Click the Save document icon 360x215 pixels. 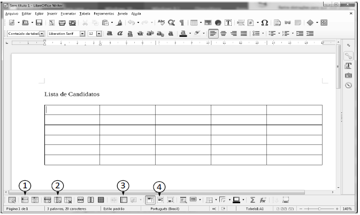point(39,23)
